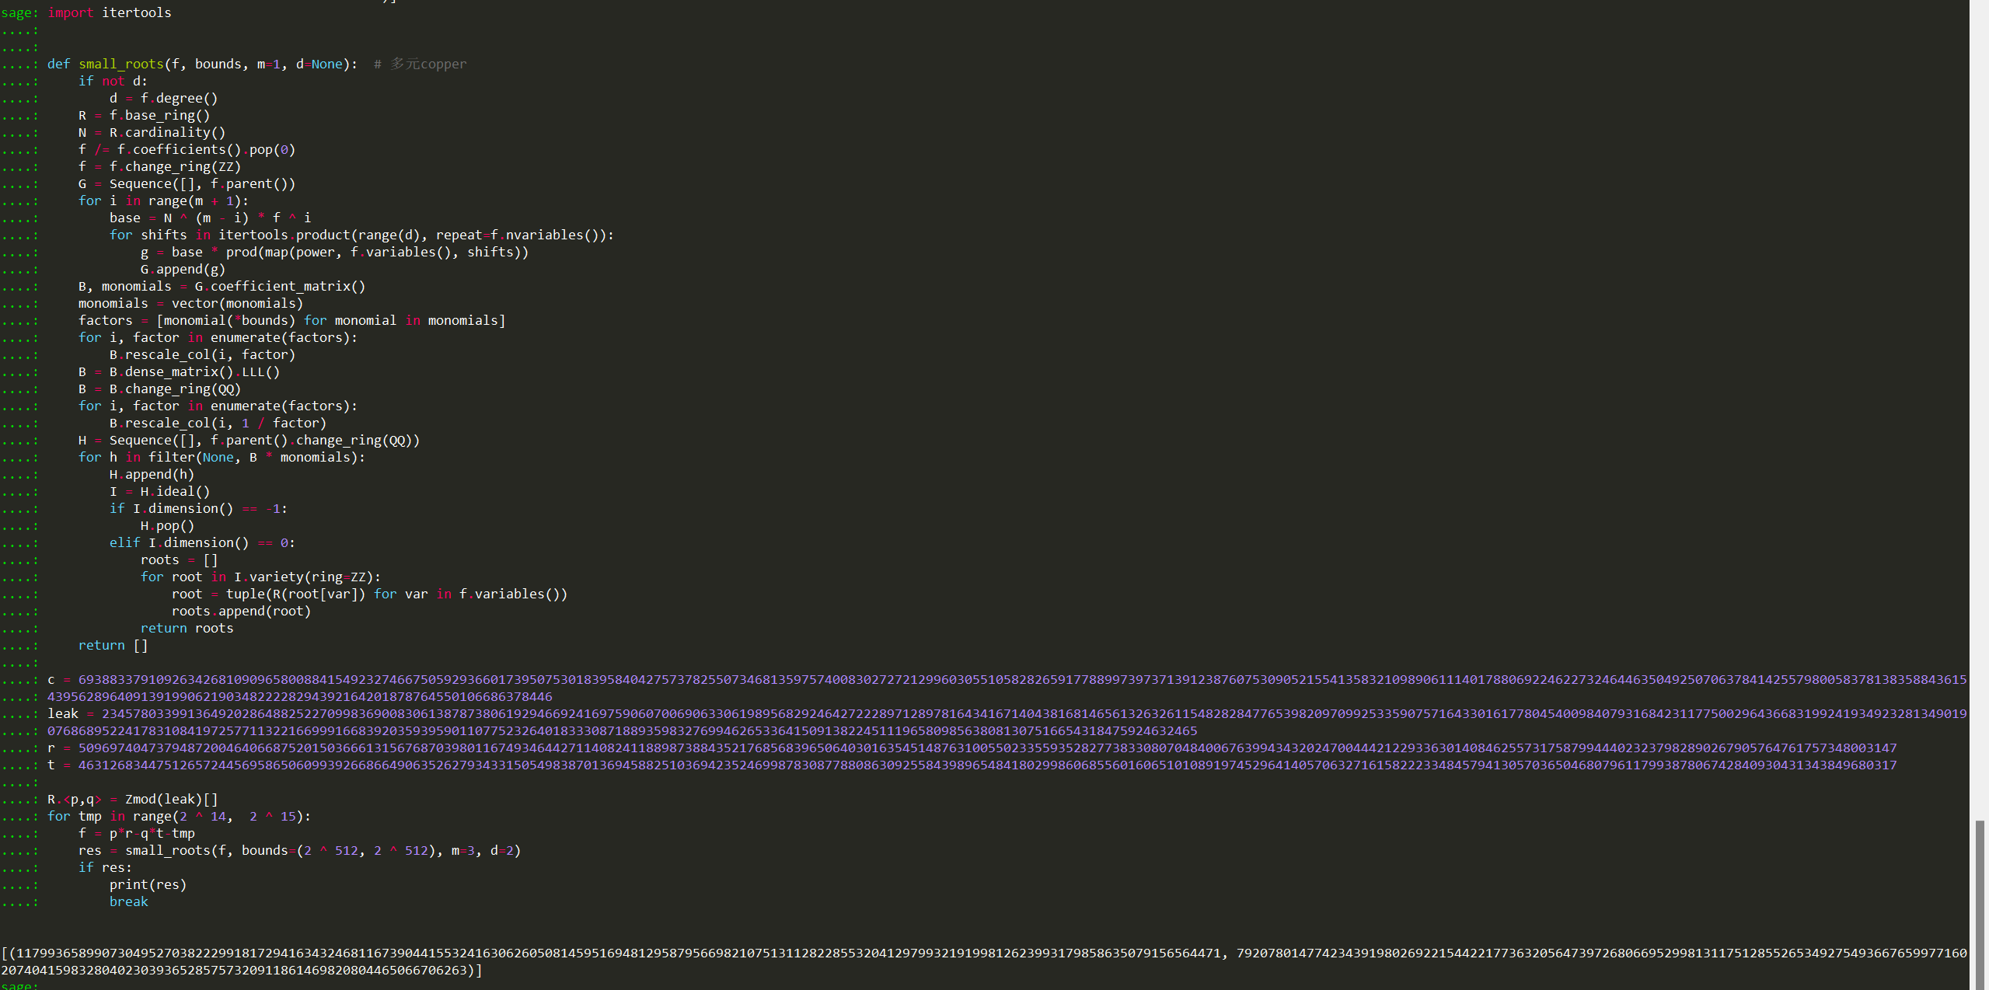Click the 'print(res)' statement
Screen dimensions: 1989x990
(x=148, y=884)
